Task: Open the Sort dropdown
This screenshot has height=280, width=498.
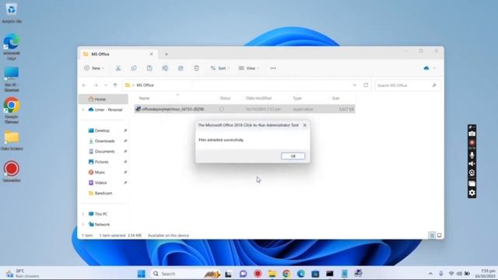Action: tap(219, 68)
